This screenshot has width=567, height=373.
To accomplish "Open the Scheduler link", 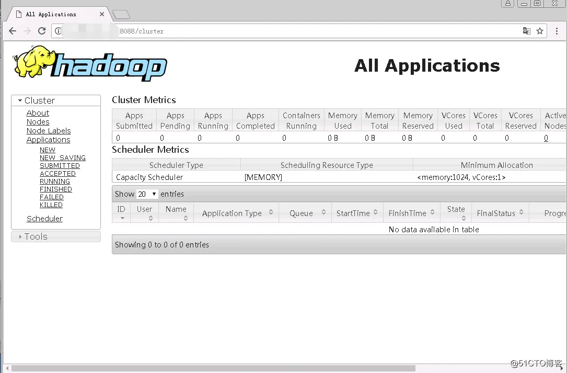I will (44, 219).
